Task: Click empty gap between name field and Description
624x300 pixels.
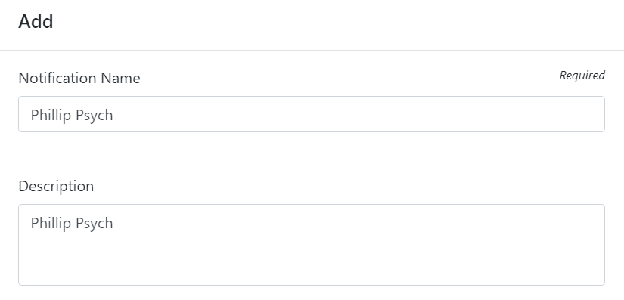Action: [x=311, y=155]
